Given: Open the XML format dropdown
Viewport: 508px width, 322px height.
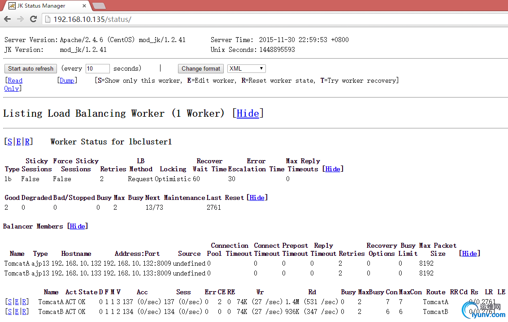Looking at the screenshot, I should 247,68.
